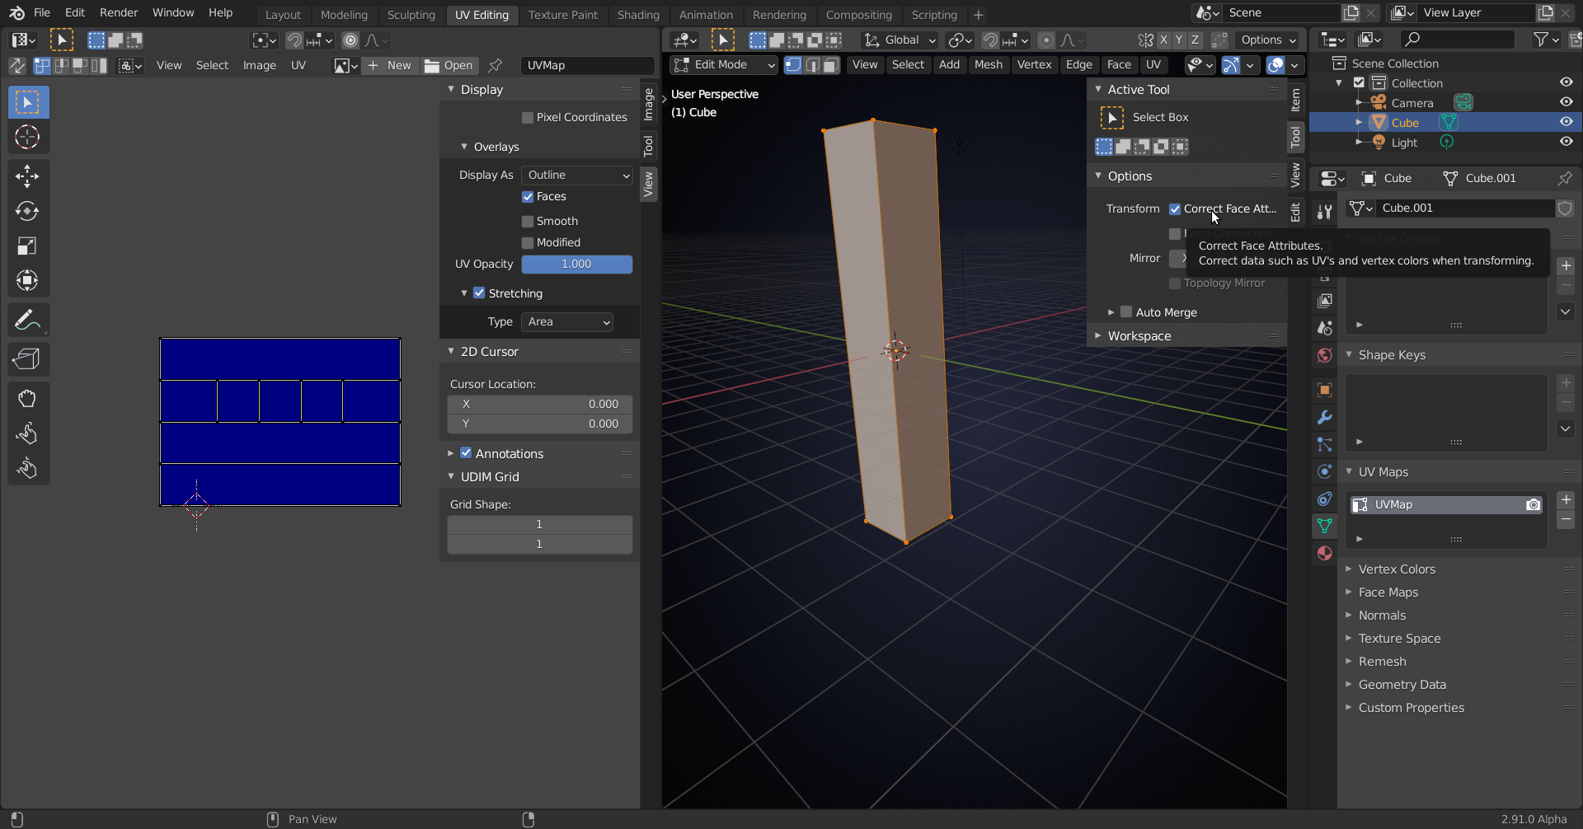The height and width of the screenshot is (829, 1583).
Task: Click the Cursor Location Y field
Action: pos(540,424)
